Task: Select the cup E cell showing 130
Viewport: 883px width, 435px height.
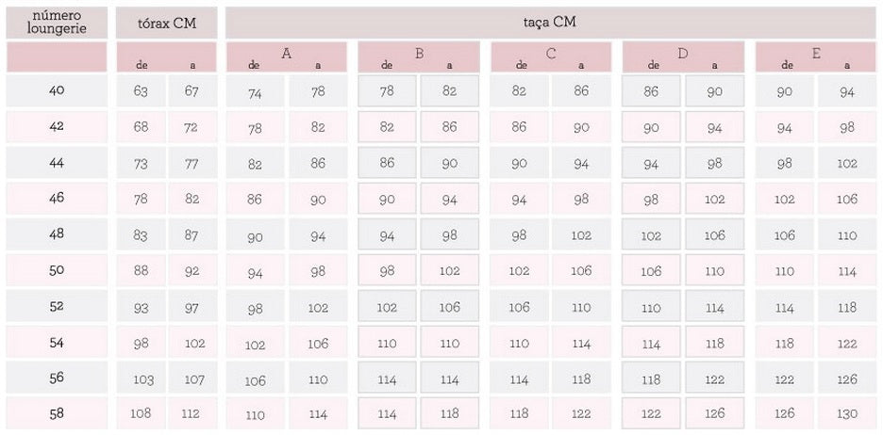Action: click(847, 414)
